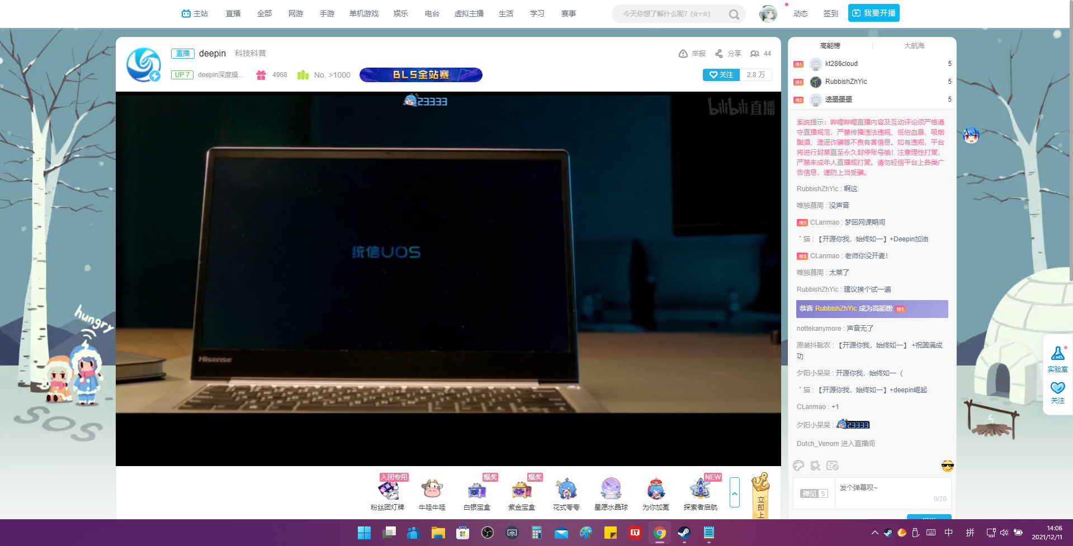1073x546 pixels.
Task: Select the 花式夸夸 gift icon
Action: click(x=566, y=490)
